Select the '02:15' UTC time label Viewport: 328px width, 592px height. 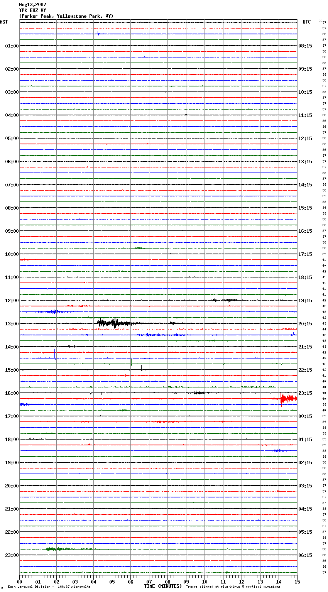coord(305,463)
